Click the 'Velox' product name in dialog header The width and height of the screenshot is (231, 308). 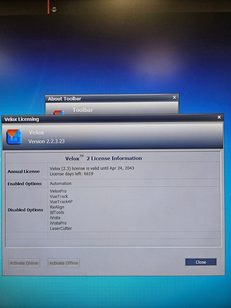36,132
